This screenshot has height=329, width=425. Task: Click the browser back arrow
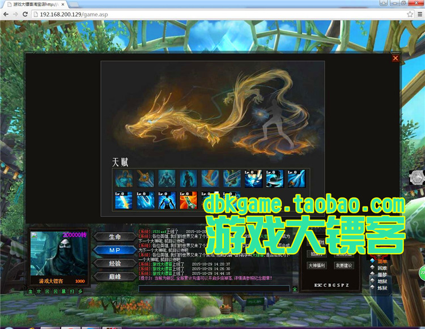click(x=6, y=14)
